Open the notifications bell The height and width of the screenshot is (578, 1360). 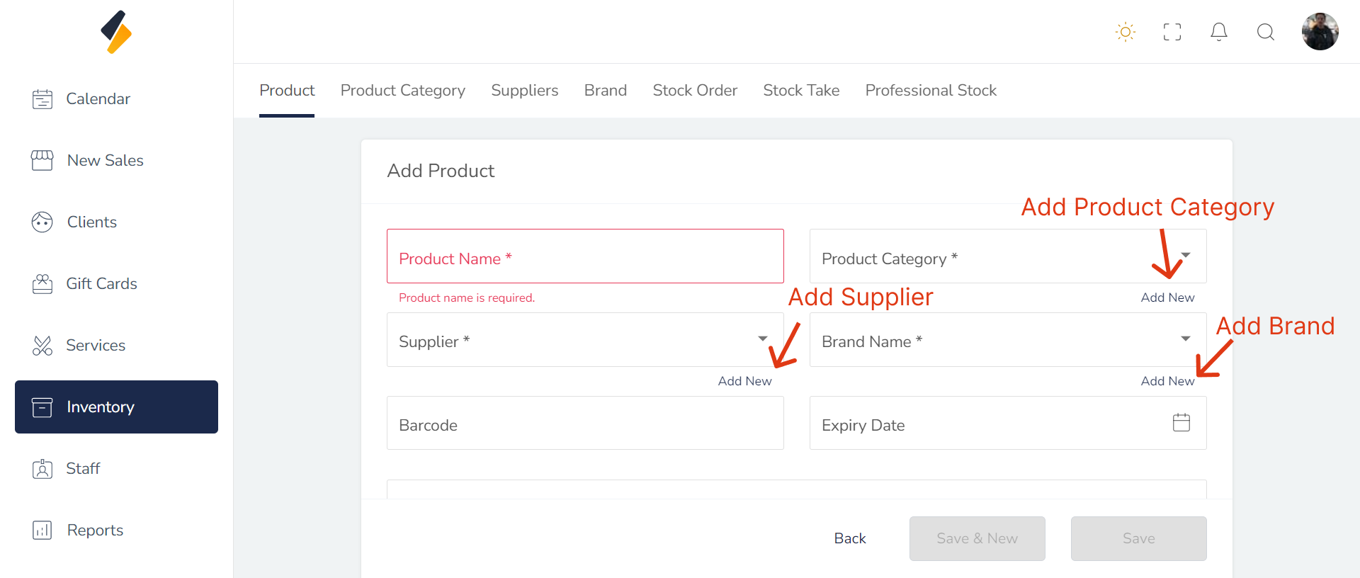click(1219, 32)
